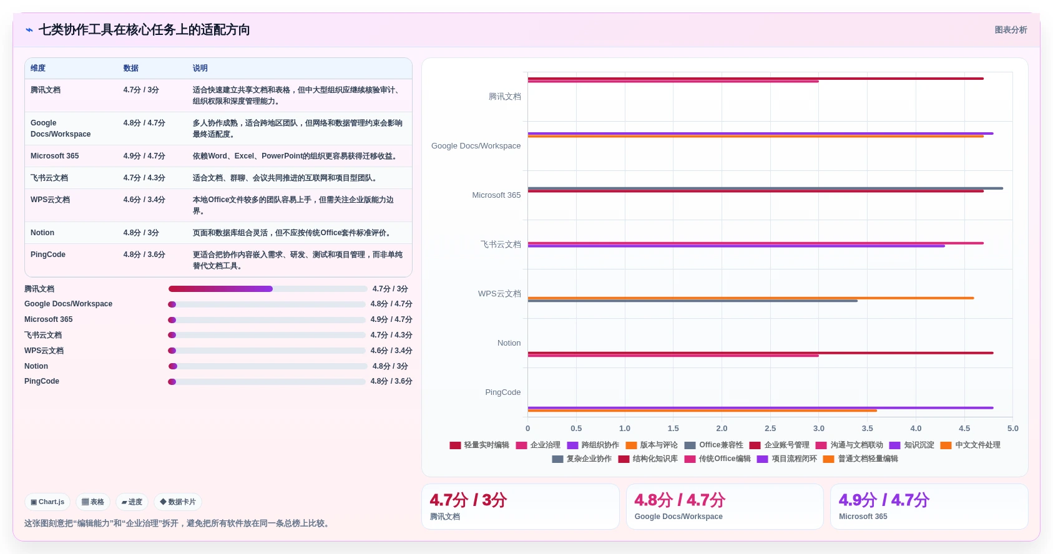
Task: Click the 飞书云文档 progress bar
Action: pyautogui.click(x=267, y=335)
